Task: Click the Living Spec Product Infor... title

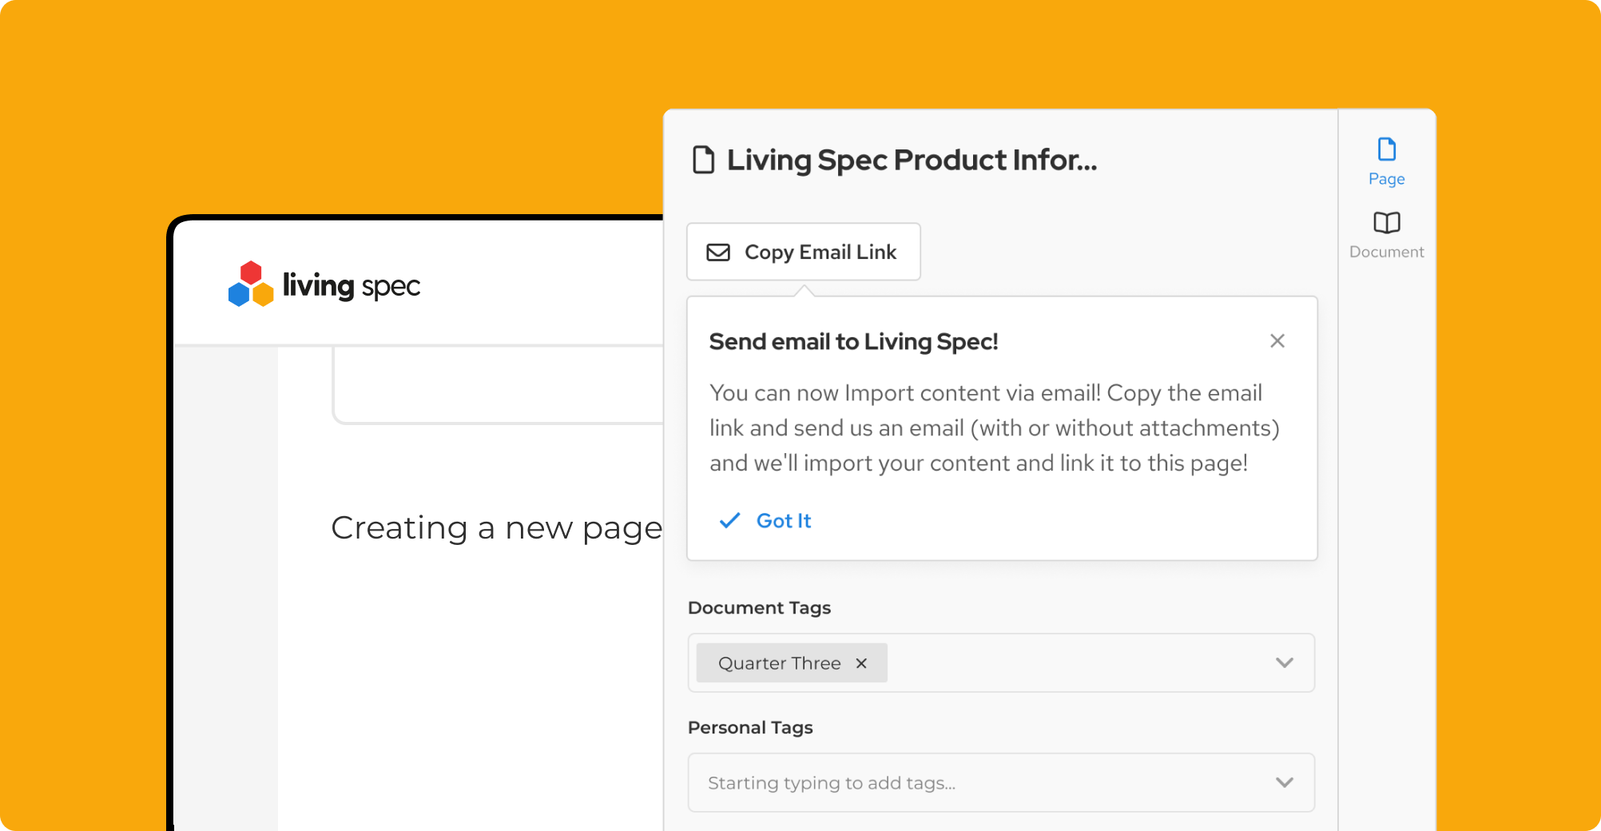Action: (x=912, y=160)
